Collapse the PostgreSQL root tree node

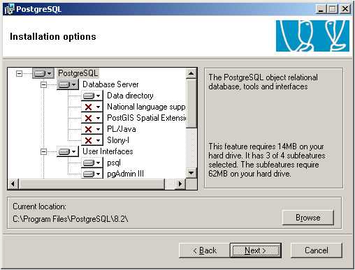pyautogui.click(x=19, y=73)
